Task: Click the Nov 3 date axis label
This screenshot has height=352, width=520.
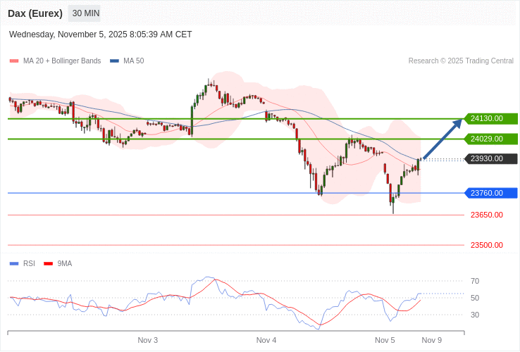Action: tap(147, 340)
